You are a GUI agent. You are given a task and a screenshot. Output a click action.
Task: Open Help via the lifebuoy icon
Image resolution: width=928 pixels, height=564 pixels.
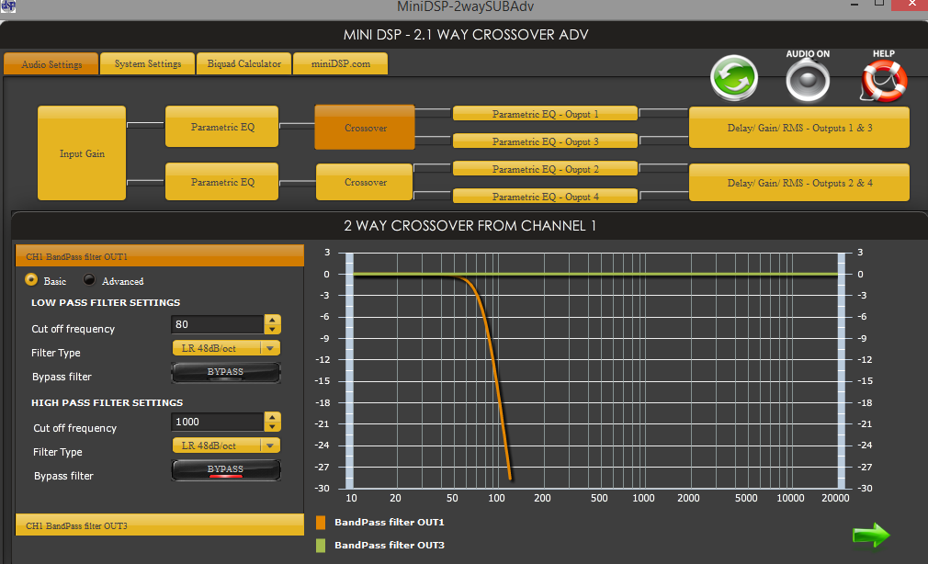click(883, 81)
